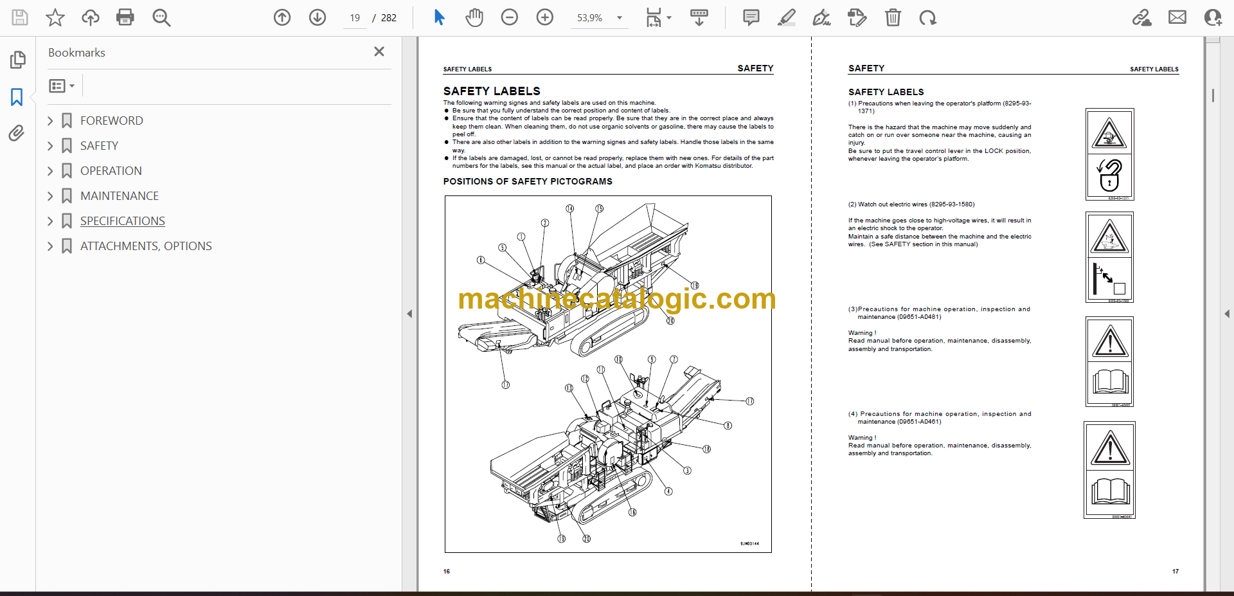Go to the next page with the down arrow
Image resolution: width=1234 pixels, height=596 pixels.
(317, 17)
